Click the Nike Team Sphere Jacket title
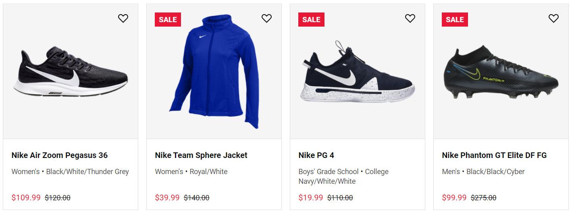572x212 pixels. [x=201, y=155]
